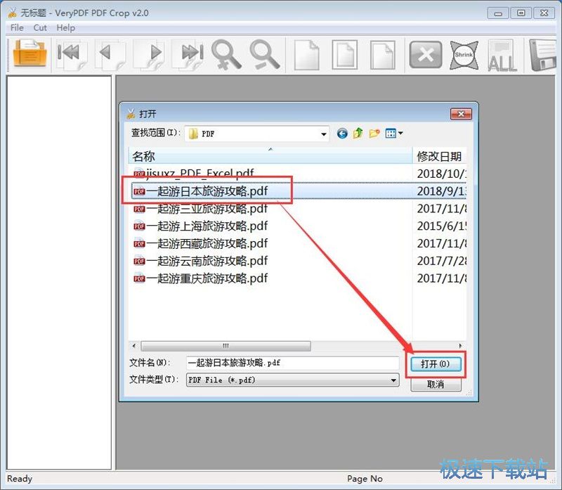This screenshot has height=490, width=562.
Task: Click the close/delete X toolbar icon
Action: pyautogui.click(x=424, y=56)
